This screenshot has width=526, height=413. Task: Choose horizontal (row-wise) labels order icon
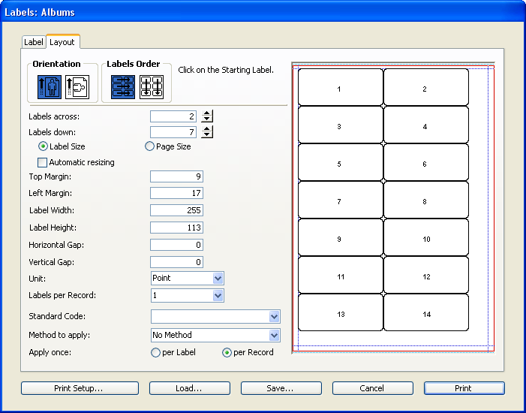[x=122, y=87]
